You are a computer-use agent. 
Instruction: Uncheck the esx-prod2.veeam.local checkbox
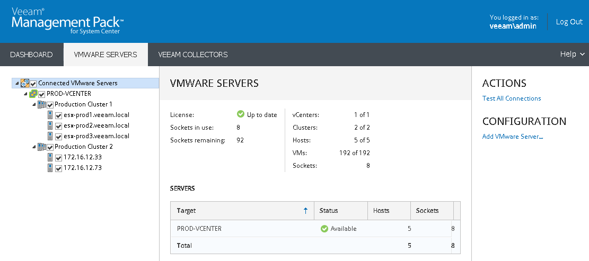[x=59, y=126]
